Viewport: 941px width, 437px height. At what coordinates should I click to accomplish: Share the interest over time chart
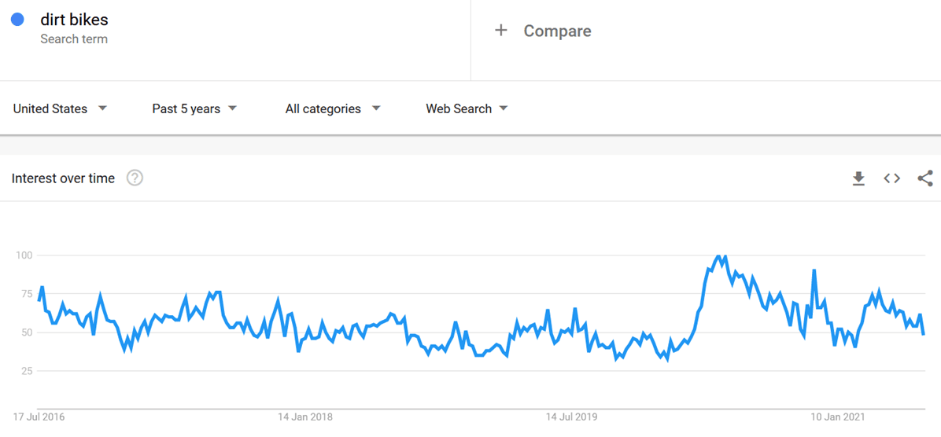(925, 178)
